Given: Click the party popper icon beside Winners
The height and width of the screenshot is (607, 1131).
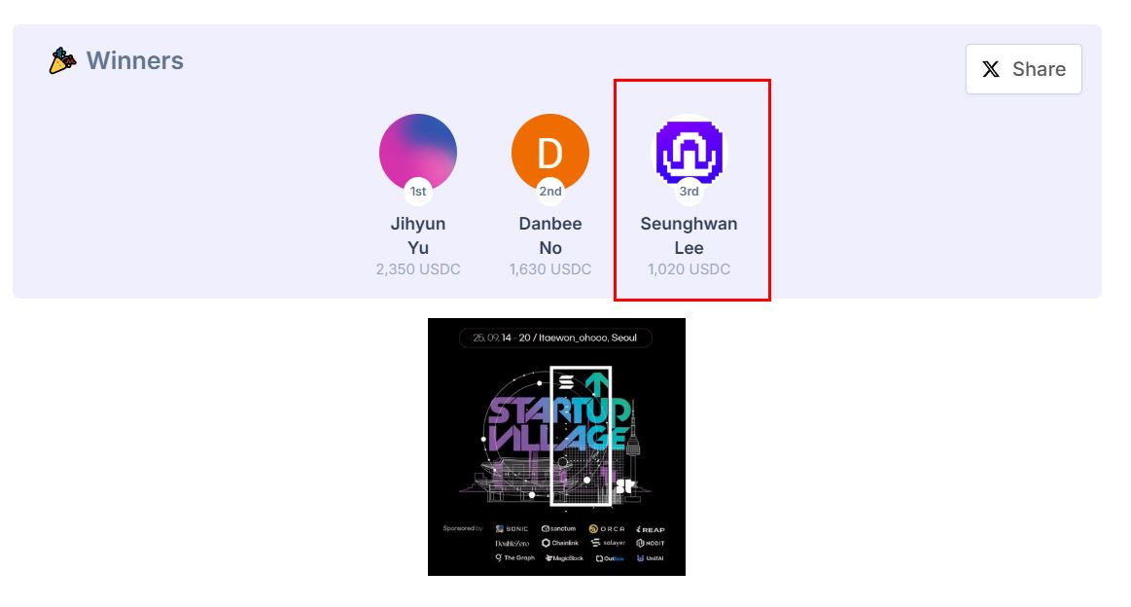Looking at the screenshot, I should pos(62,60).
